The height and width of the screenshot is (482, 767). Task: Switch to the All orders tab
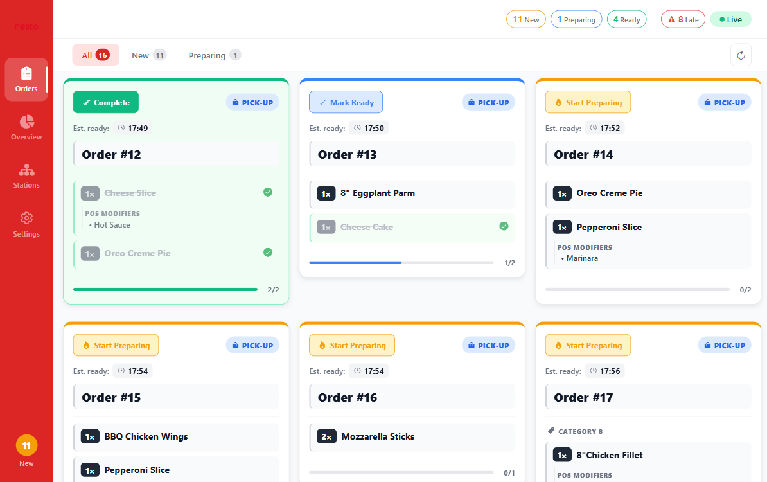pyautogui.click(x=95, y=55)
